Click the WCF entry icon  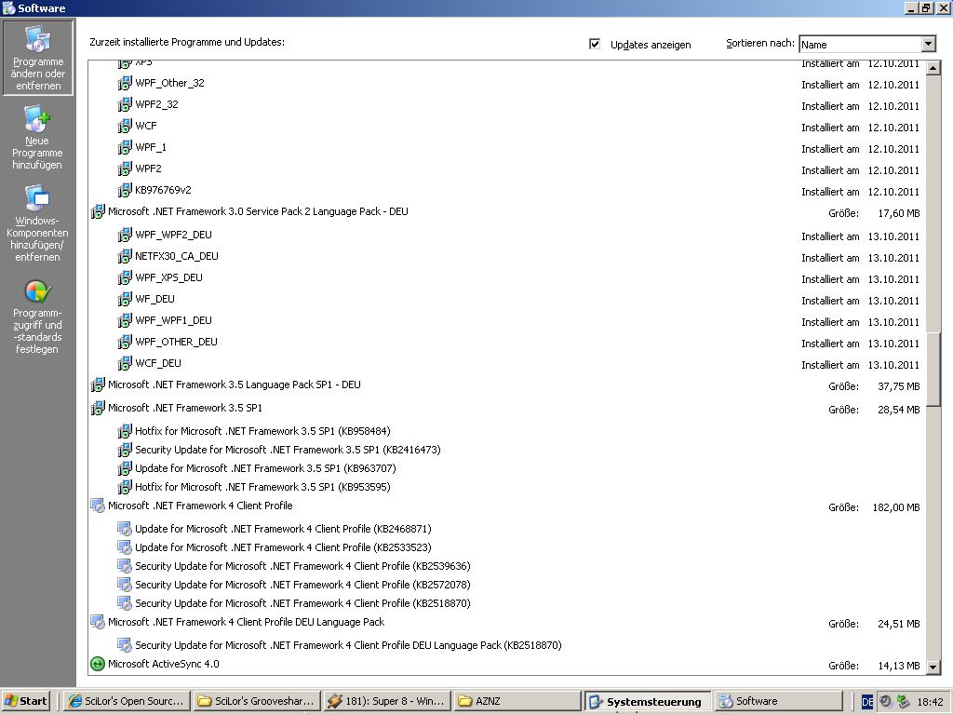(x=125, y=126)
